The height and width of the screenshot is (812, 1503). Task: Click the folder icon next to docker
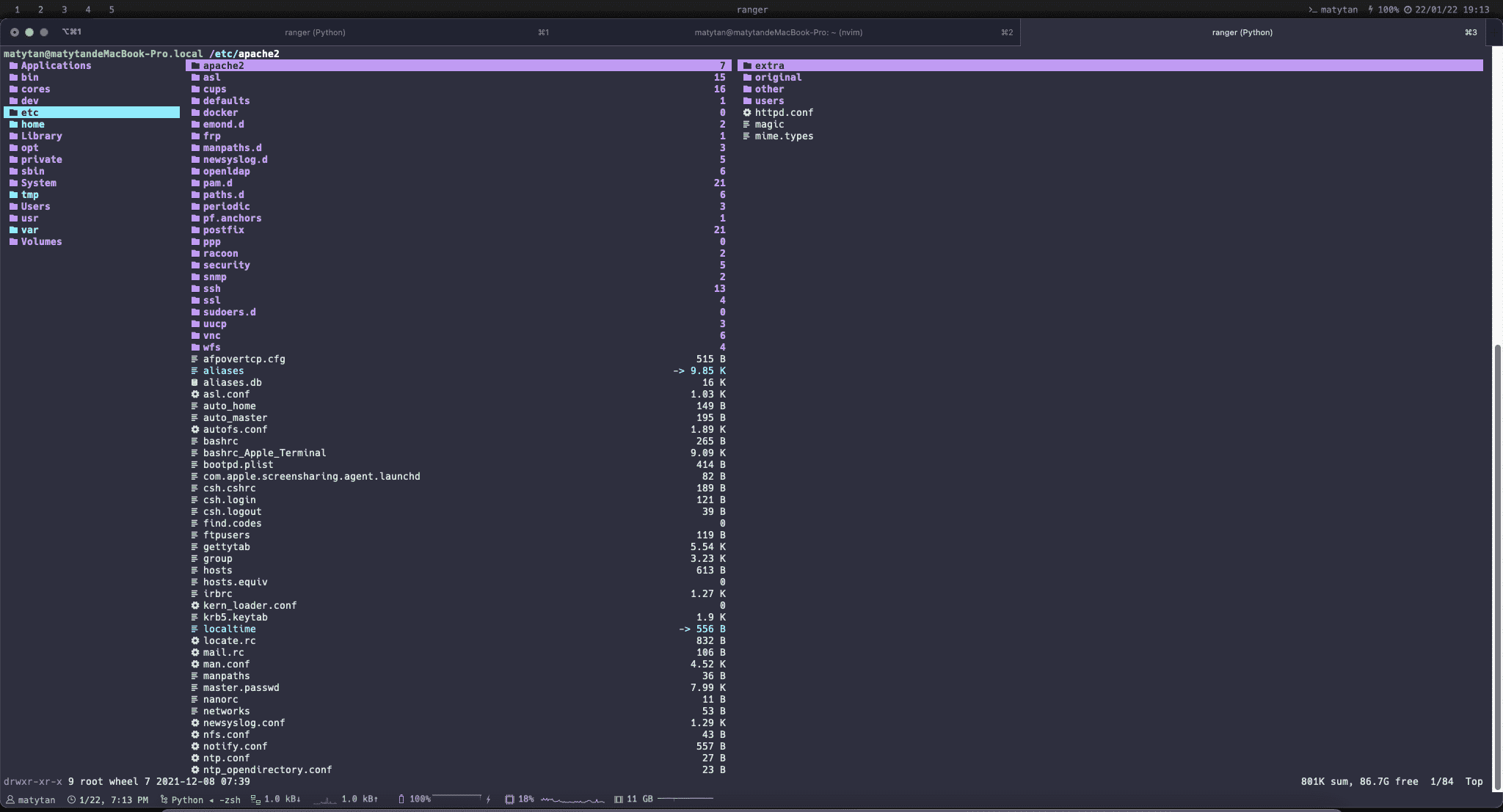pos(195,113)
